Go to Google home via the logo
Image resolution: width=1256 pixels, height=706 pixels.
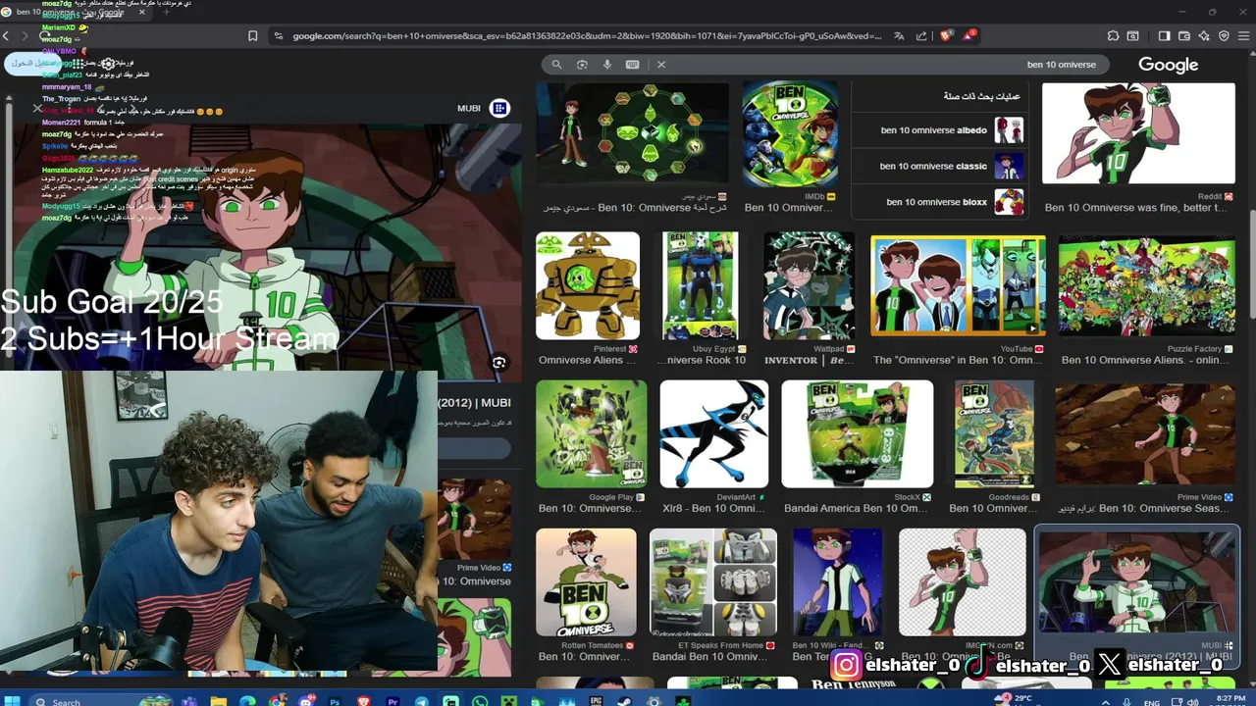pyautogui.click(x=1168, y=65)
